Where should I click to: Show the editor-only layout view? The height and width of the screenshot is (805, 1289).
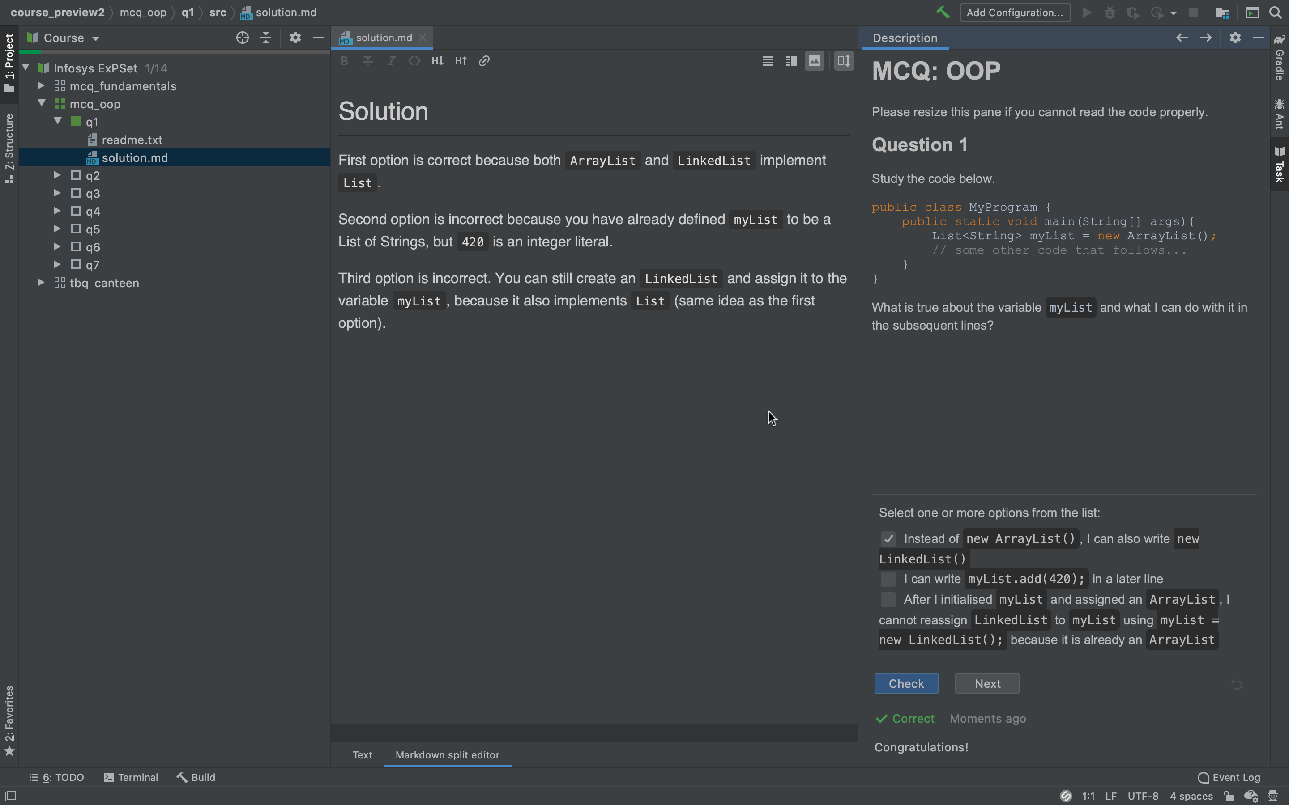coord(768,61)
